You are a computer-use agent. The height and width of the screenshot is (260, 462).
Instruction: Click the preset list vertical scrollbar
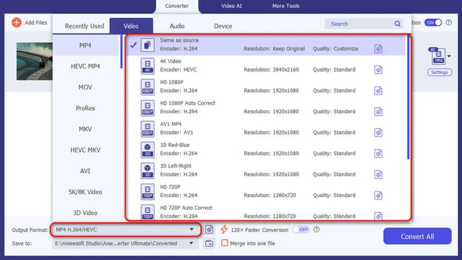tap(408, 98)
